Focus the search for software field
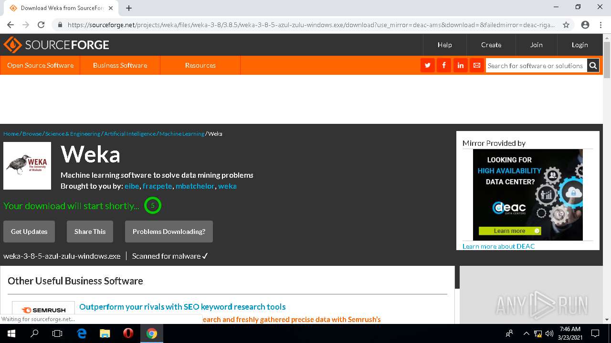 point(536,66)
